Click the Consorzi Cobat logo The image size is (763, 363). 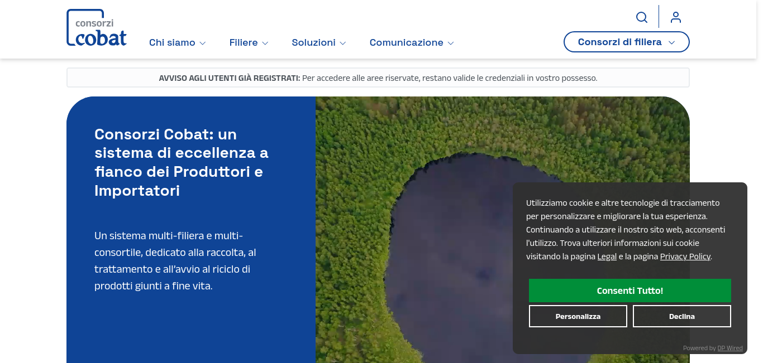click(x=97, y=27)
